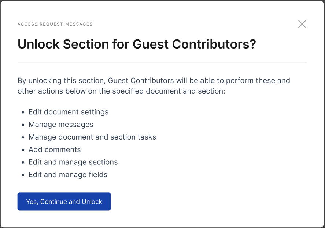Image resolution: width=325 pixels, height=228 pixels.
Task: Select the 'Manage messages' list item
Action: pos(61,125)
